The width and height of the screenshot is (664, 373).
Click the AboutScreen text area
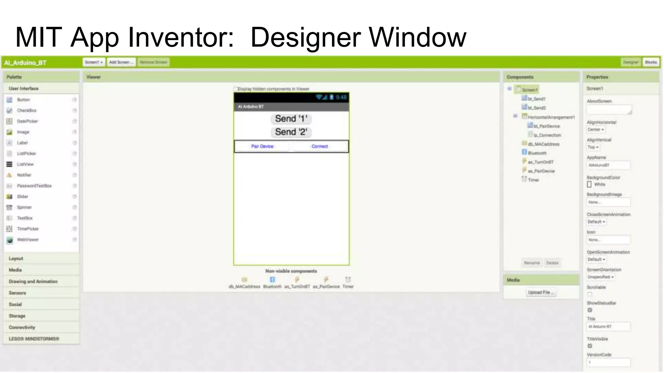pyautogui.click(x=609, y=109)
